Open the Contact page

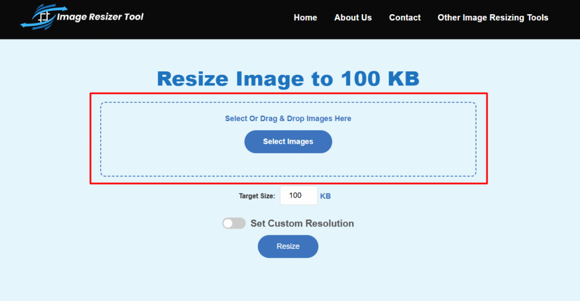point(404,18)
